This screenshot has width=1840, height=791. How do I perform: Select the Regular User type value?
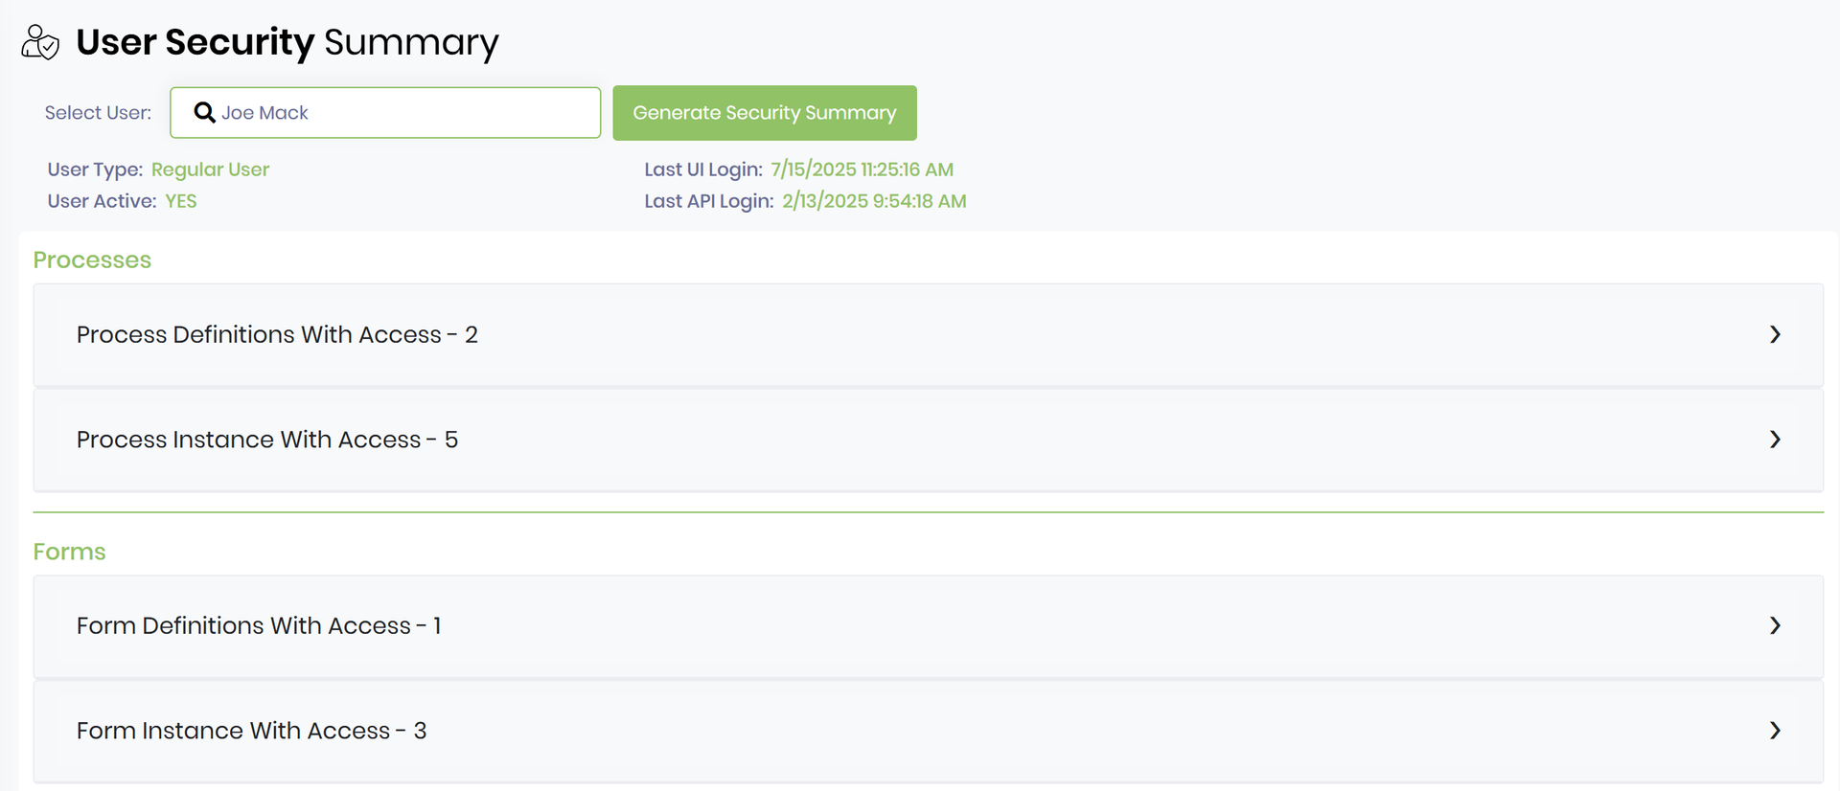(x=210, y=169)
